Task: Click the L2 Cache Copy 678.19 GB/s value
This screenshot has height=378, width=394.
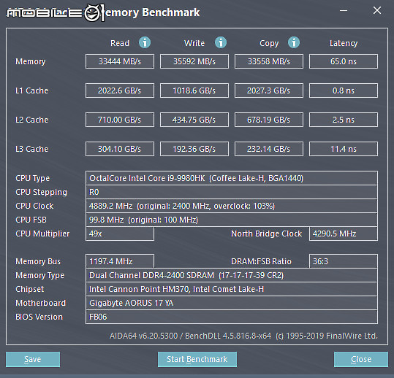Action: coord(269,120)
